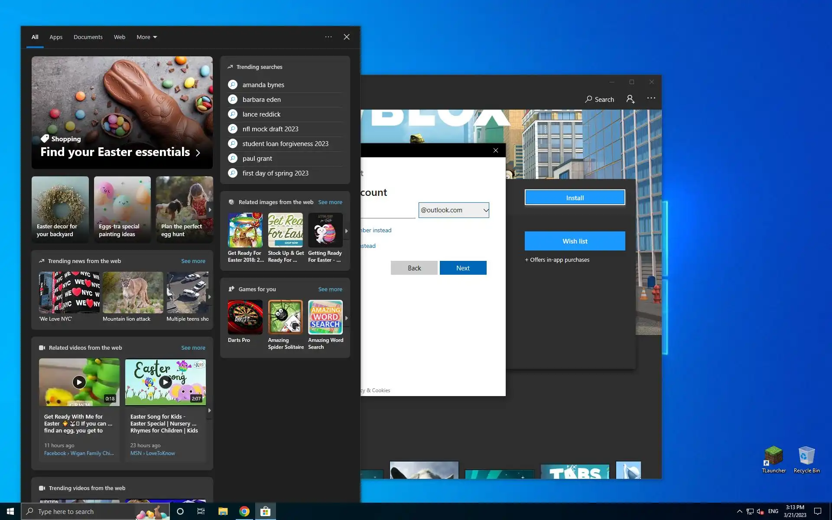
Task: Click the Task View taskbar icon
Action: (201, 511)
